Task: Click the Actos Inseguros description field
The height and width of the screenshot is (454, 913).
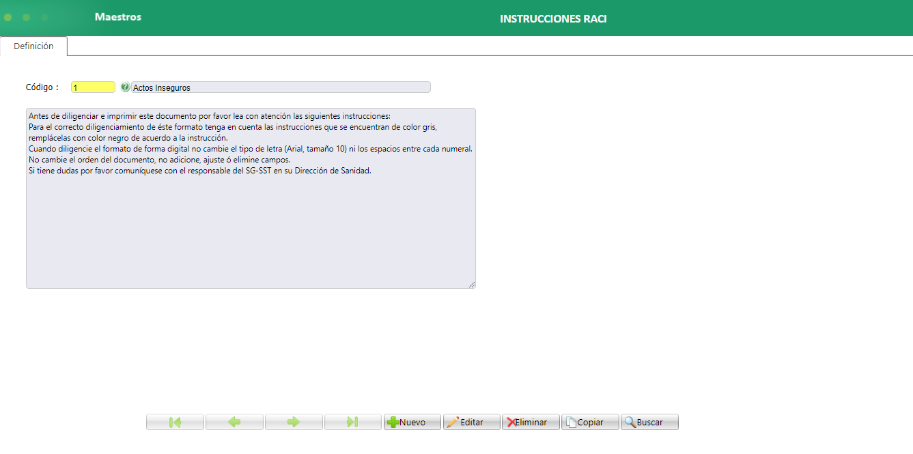Action: [x=281, y=87]
